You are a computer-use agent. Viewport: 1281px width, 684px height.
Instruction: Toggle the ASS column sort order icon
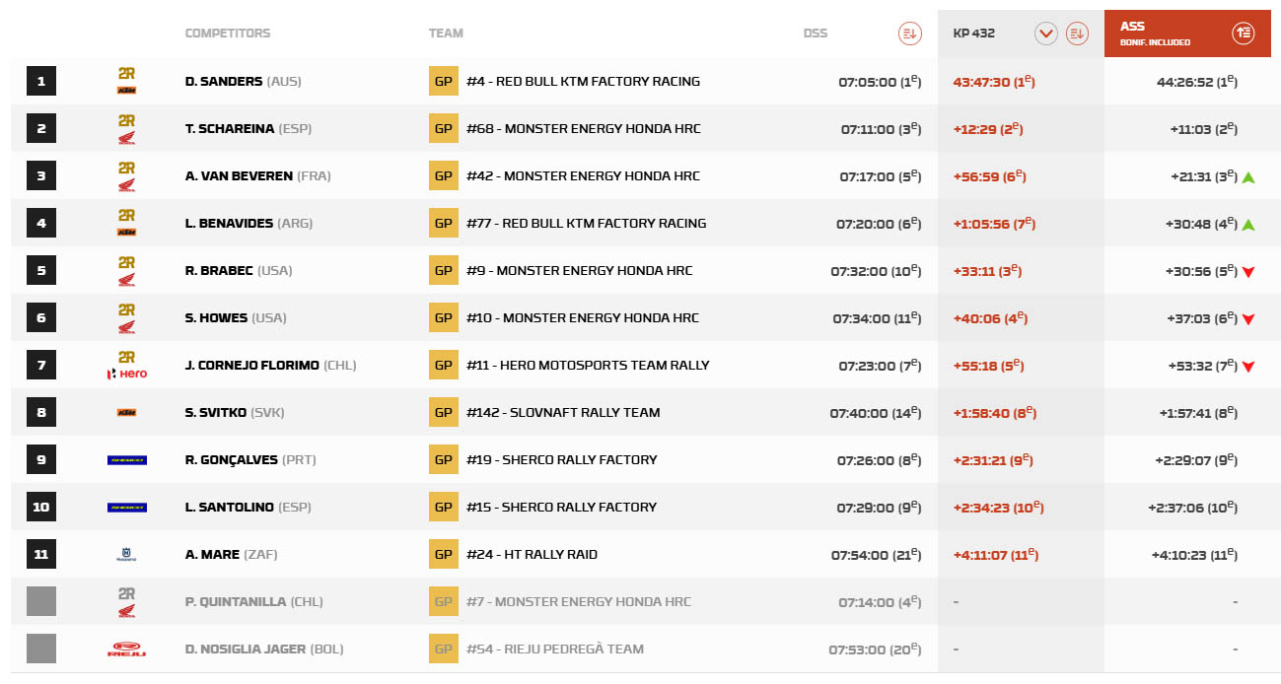pyautogui.click(x=1243, y=34)
